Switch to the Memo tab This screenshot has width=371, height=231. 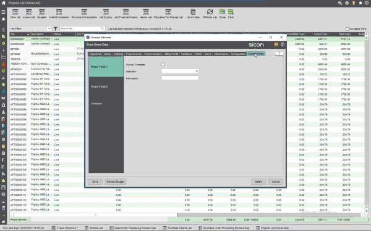click(208, 54)
